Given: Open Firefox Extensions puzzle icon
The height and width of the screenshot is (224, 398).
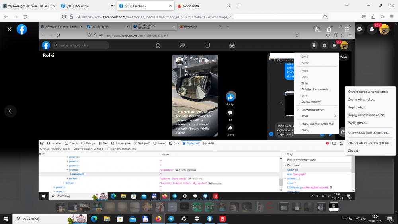Looking at the screenshot, I should [x=373, y=17].
